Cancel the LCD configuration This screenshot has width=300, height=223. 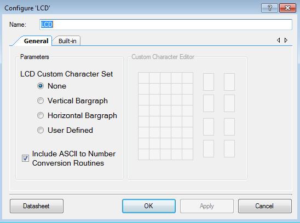point(265,206)
